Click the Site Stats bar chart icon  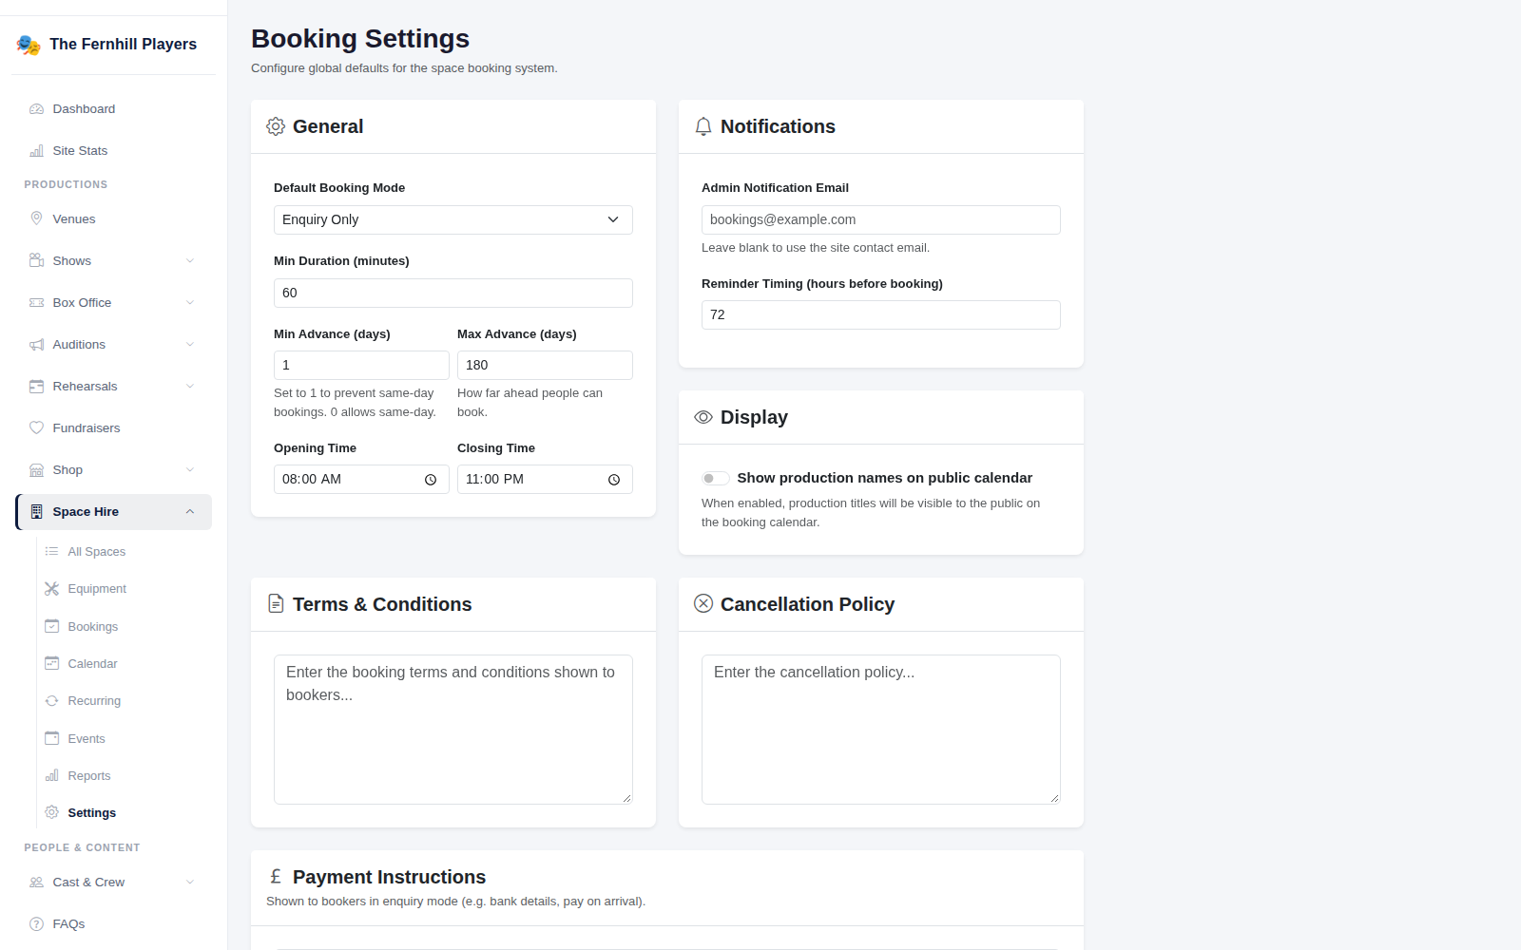(37, 151)
